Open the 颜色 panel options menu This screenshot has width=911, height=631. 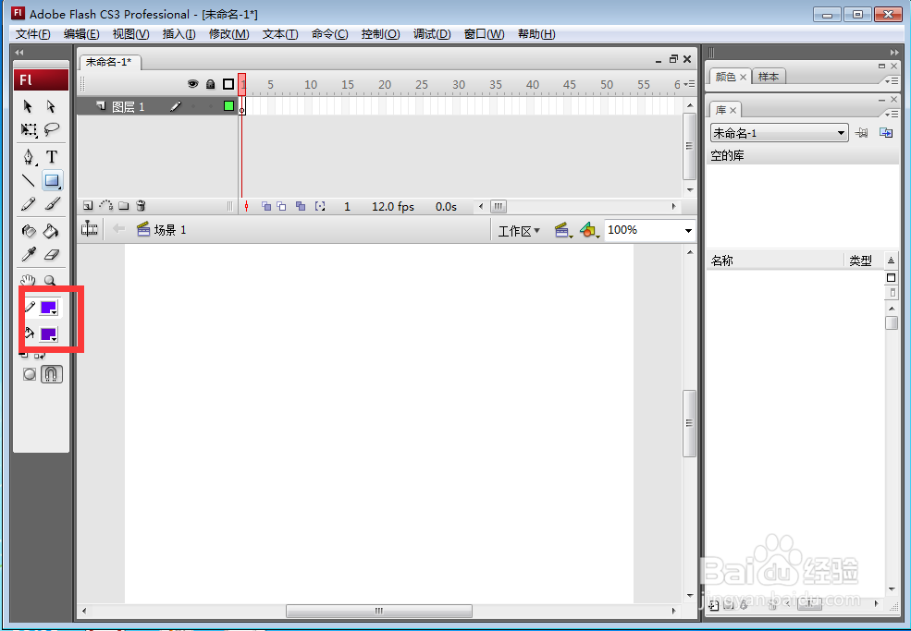(x=892, y=80)
